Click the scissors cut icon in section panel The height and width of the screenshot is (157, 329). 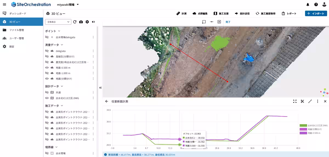[302, 101]
